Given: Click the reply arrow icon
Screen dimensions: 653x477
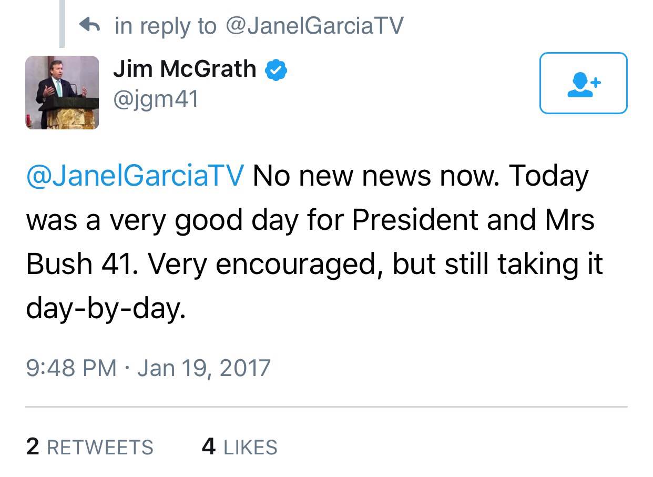Looking at the screenshot, I should (x=89, y=25).
